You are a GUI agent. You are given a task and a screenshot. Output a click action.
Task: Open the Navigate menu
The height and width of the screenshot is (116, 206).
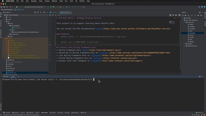coord(34,1)
